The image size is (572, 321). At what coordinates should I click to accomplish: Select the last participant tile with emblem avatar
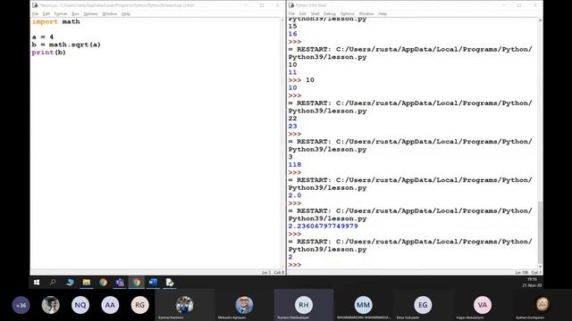tap(543, 305)
